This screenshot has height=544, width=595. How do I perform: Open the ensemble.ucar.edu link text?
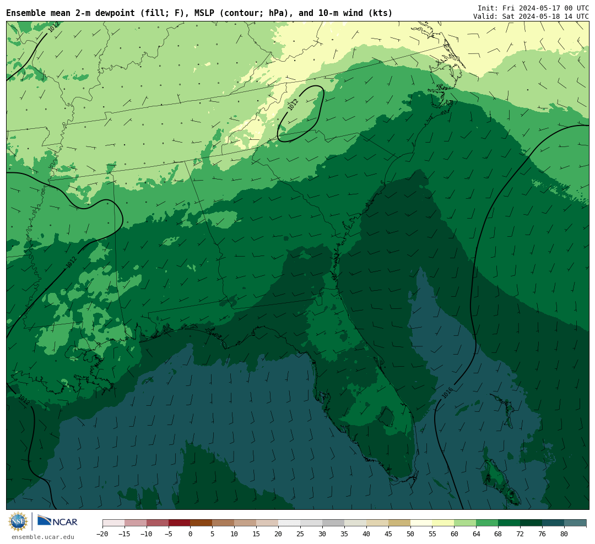tap(43, 537)
